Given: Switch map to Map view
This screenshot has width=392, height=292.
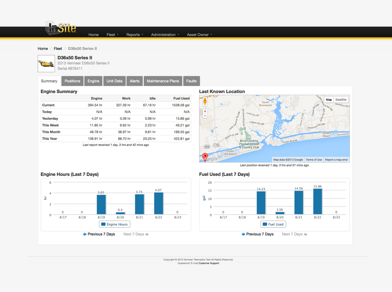Looking at the screenshot, I should pyautogui.click(x=329, y=100).
